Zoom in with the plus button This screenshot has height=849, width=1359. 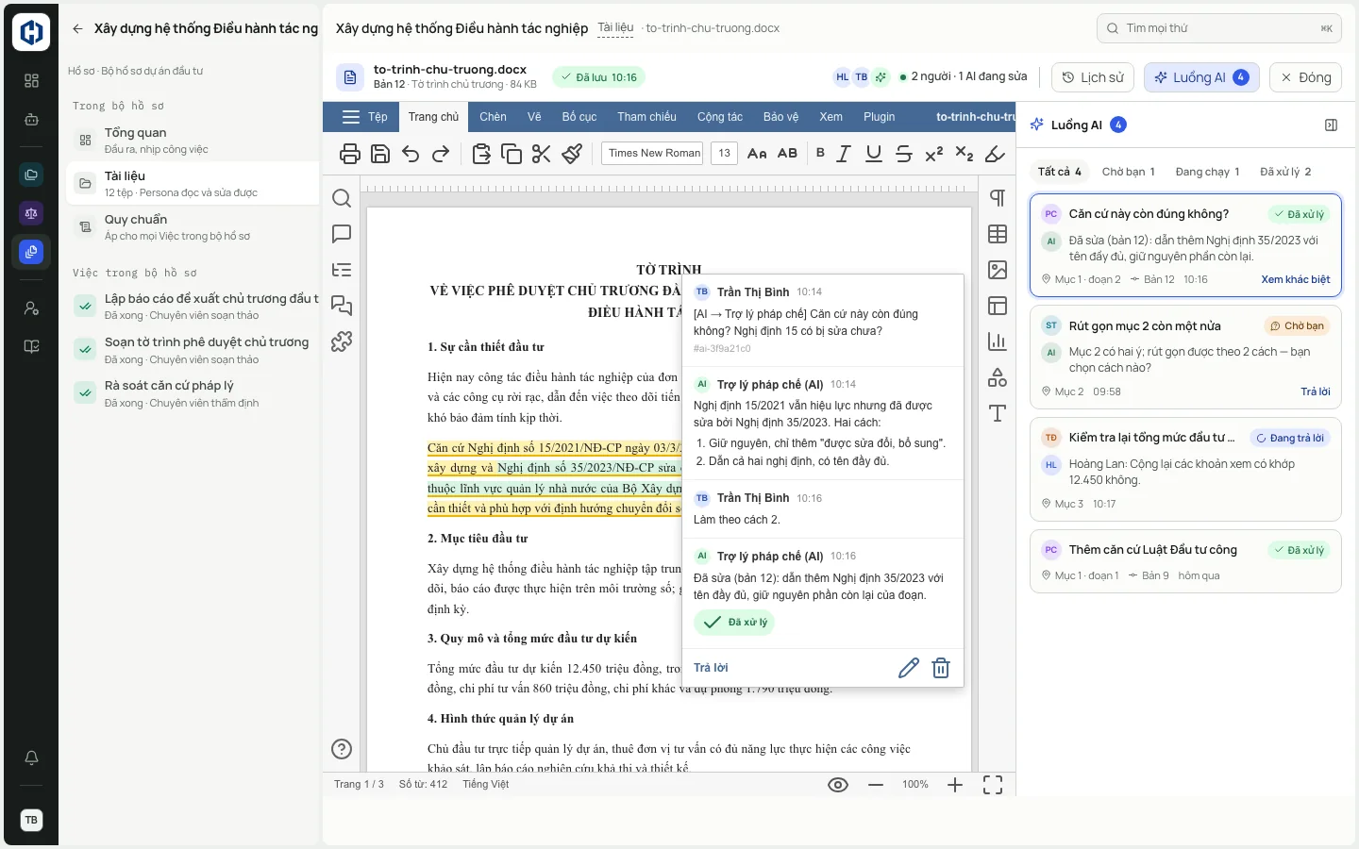click(955, 785)
